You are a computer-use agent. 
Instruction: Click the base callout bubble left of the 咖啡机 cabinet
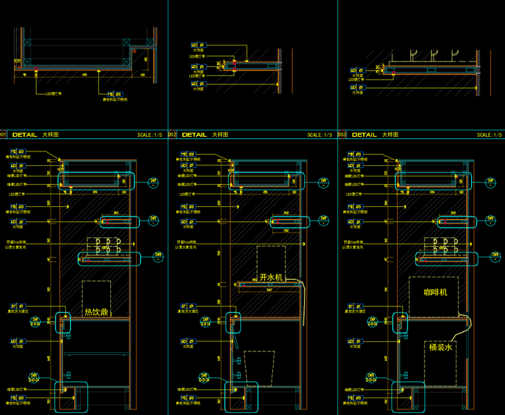click(371, 378)
